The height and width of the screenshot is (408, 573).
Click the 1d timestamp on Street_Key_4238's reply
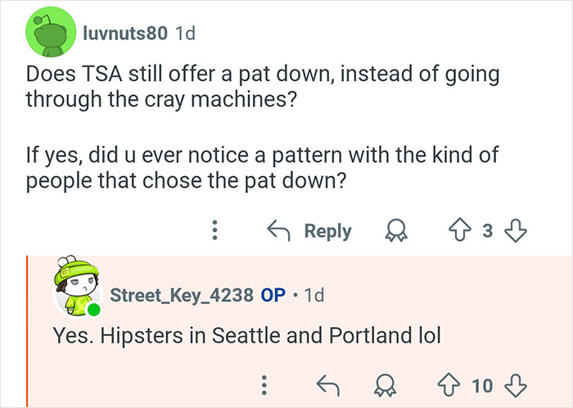[x=314, y=295]
